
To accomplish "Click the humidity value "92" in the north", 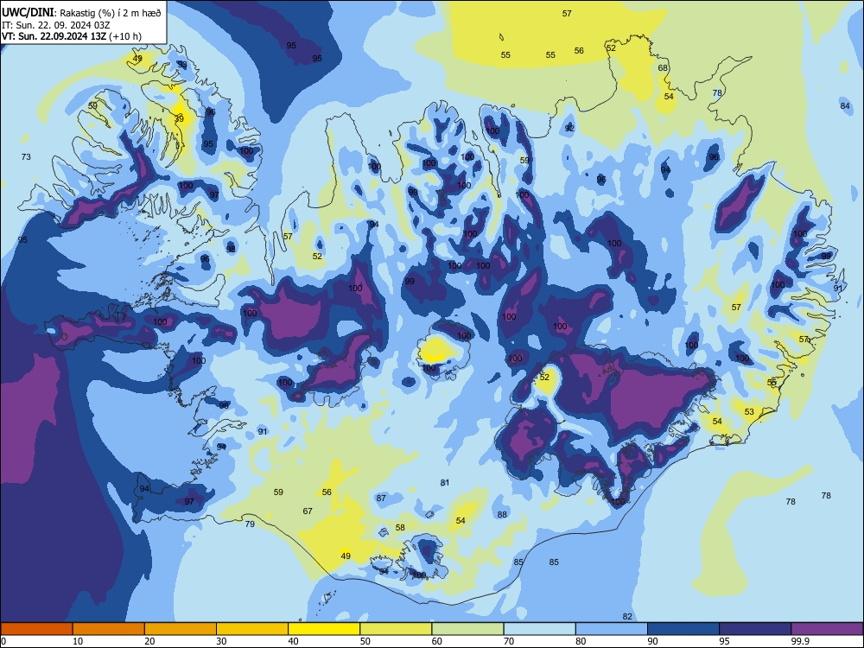I will pyautogui.click(x=569, y=129).
